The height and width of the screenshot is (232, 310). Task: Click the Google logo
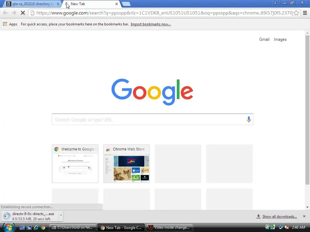(152, 92)
